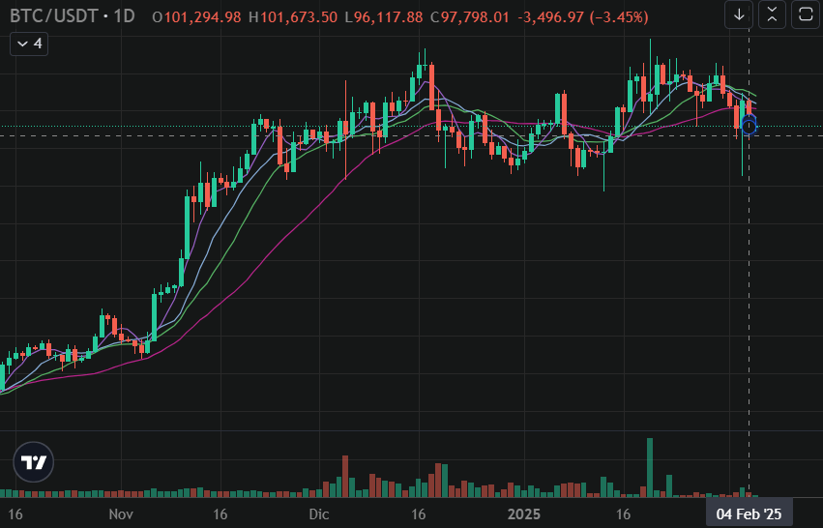The image size is (823, 528).
Task: Click the high price value 101,673.50
Action: tap(304, 16)
